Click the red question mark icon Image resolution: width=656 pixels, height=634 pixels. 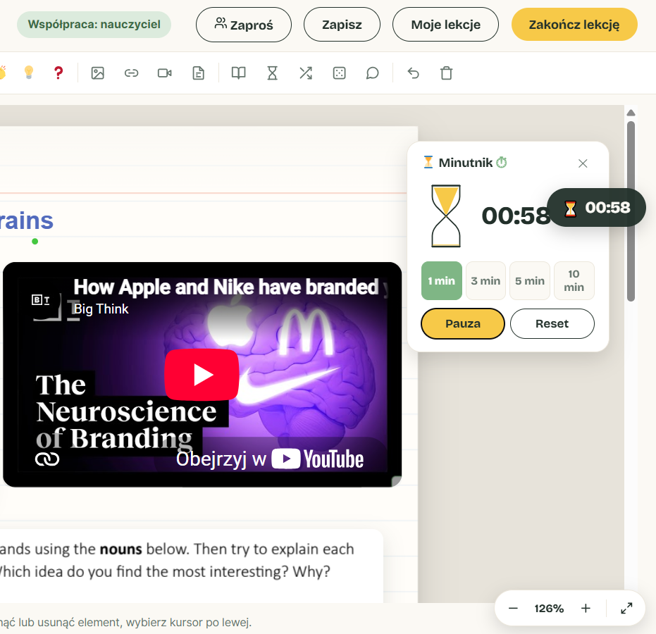click(x=58, y=73)
